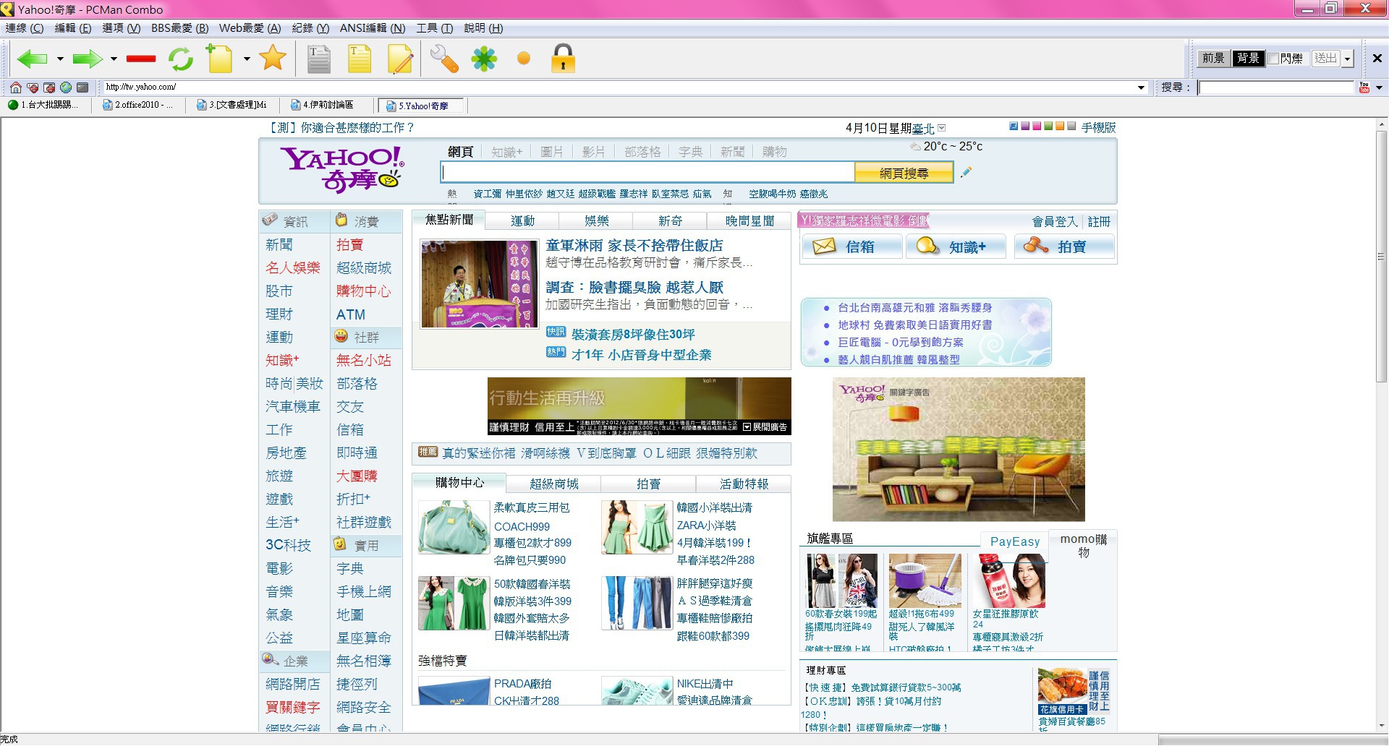Viewport: 1389px width, 746px height.
Task: Toggle the 閃爍 blink checkbox
Action: (1274, 59)
